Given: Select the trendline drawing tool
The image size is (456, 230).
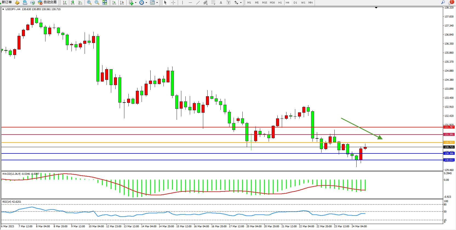Looking at the screenshot, I should pos(198,2).
